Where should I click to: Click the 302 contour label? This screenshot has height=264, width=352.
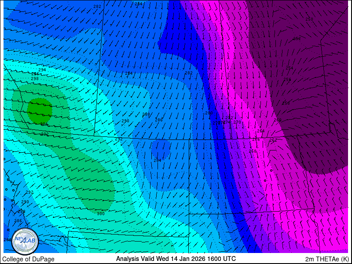pos(45,134)
